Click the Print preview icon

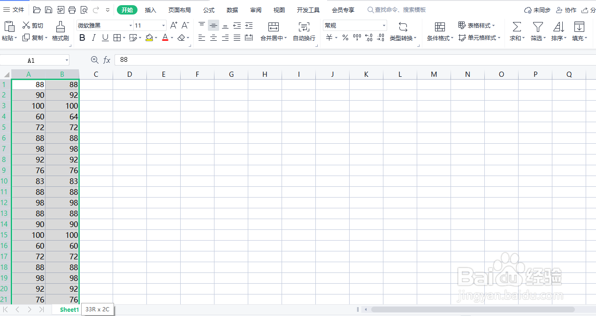84,10
